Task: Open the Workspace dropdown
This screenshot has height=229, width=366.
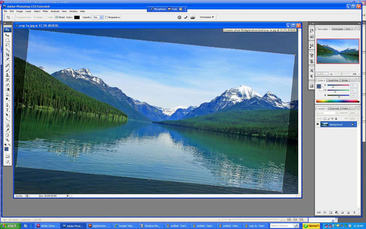Action: pos(206,17)
